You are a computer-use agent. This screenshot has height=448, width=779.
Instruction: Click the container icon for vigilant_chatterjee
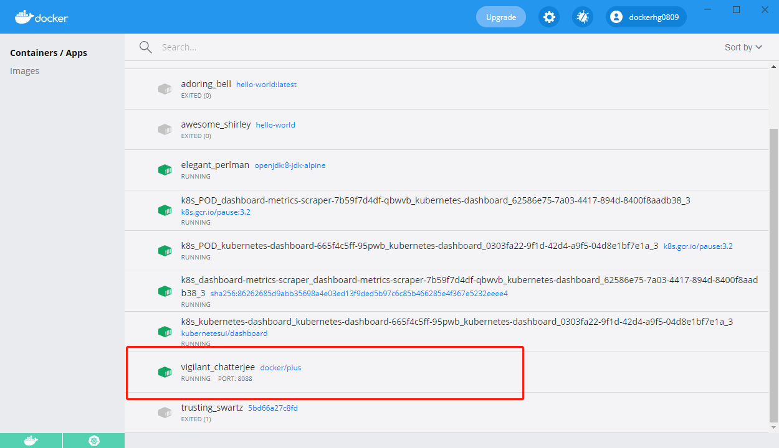point(165,371)
